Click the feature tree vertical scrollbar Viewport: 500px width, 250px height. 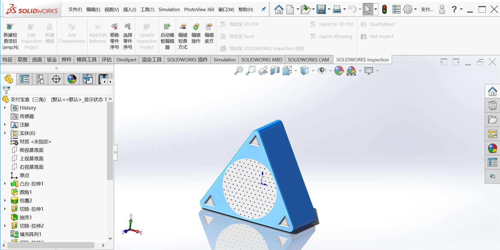click(x=110, y=141)
